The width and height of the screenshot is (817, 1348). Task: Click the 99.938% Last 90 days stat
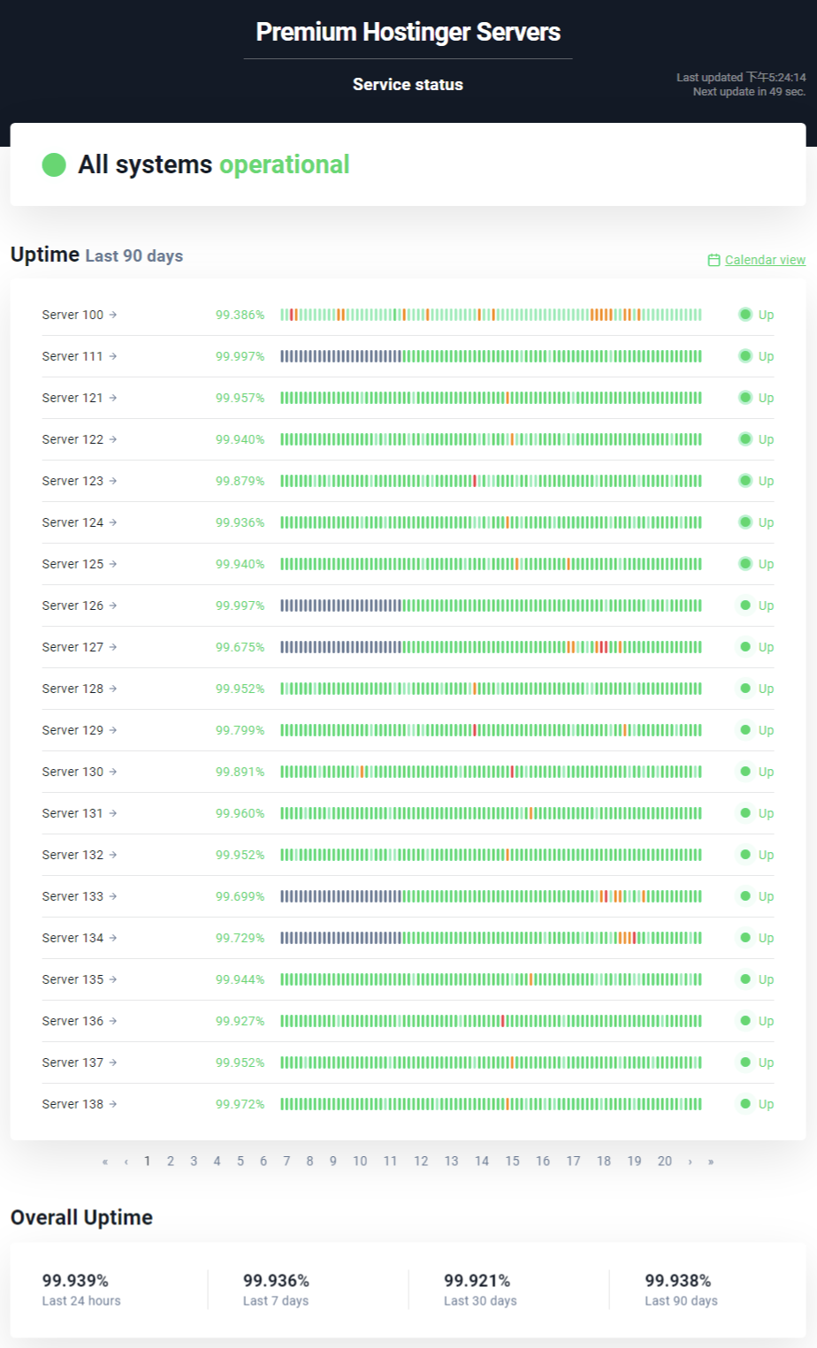[678, 1281]
